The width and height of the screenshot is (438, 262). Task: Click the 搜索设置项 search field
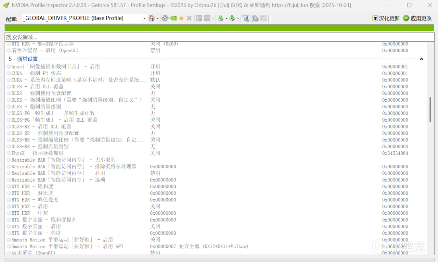219,37
